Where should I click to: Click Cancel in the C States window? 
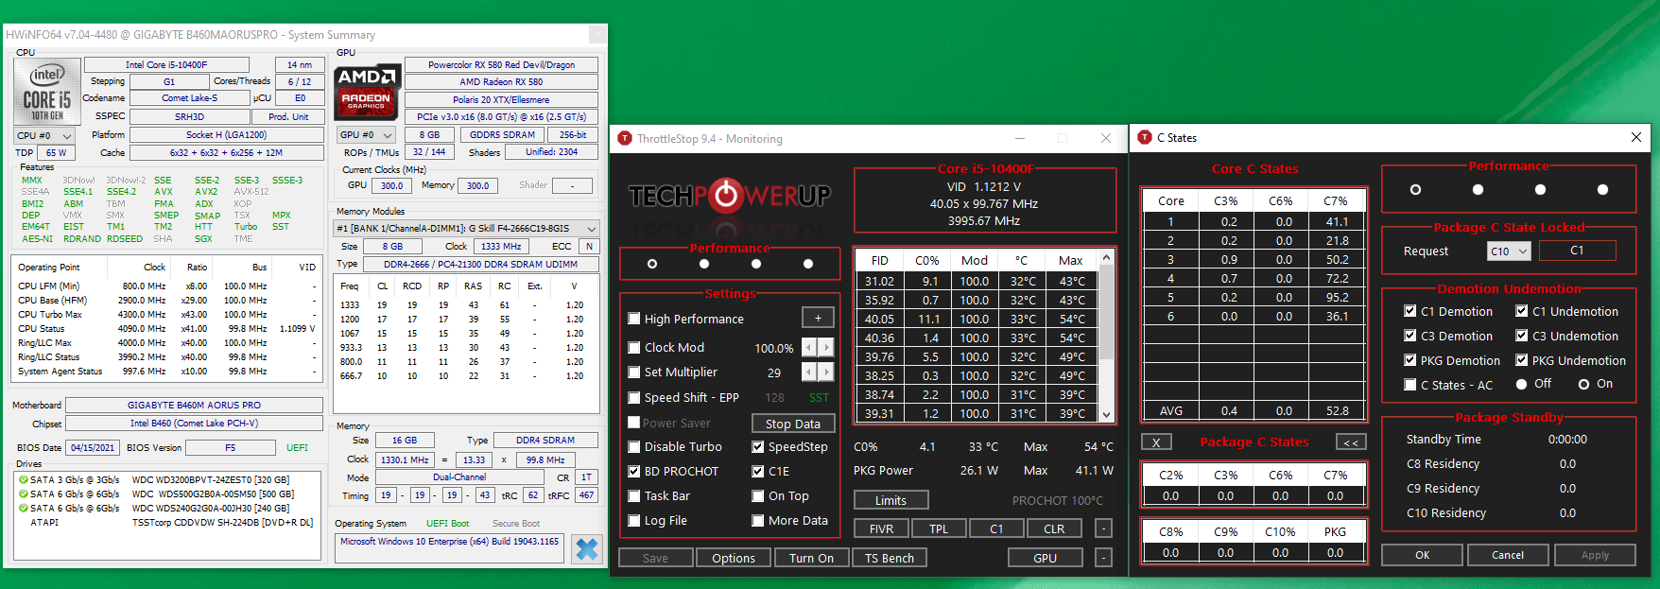(x=1508, y=555)
